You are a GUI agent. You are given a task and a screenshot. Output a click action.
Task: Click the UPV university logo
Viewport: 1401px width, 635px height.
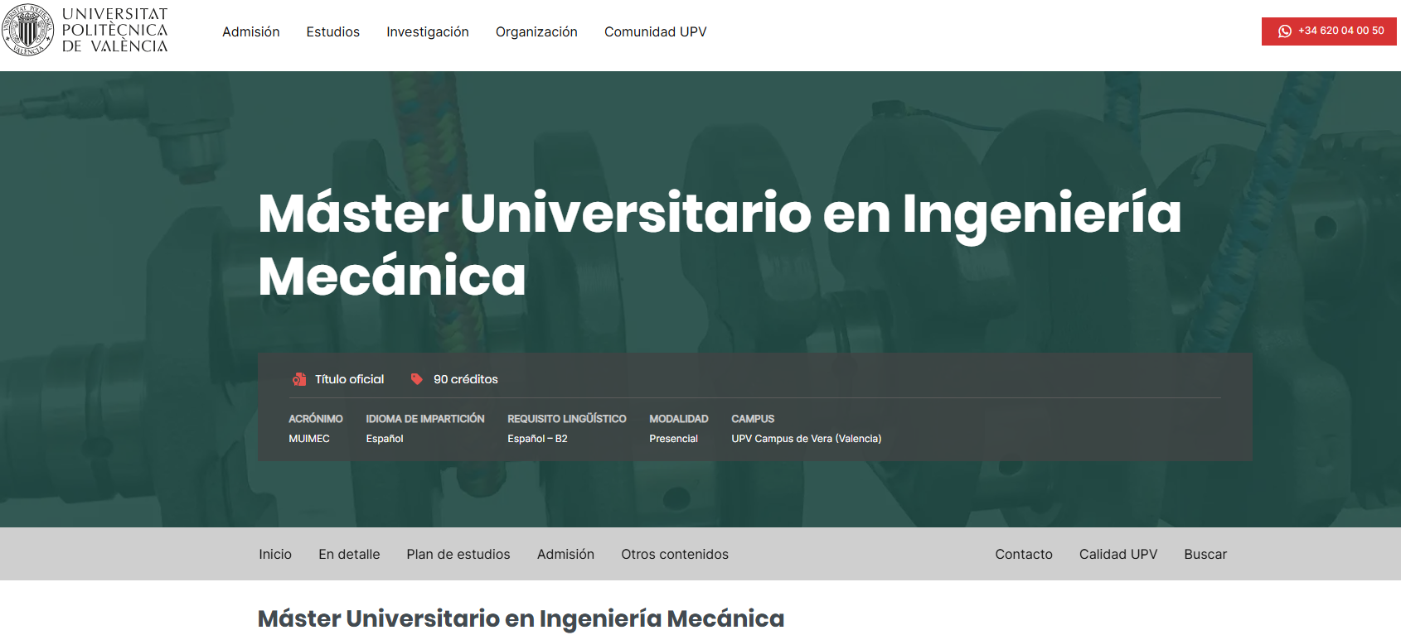click(x=85, y=31)
